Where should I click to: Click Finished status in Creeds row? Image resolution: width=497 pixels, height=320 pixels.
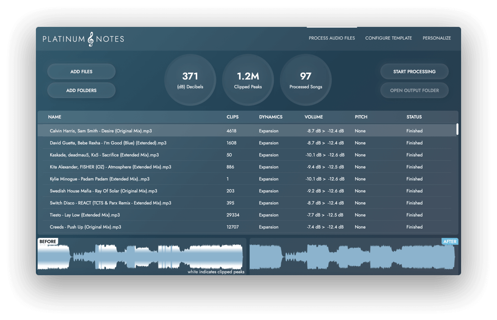pos(414,227)
